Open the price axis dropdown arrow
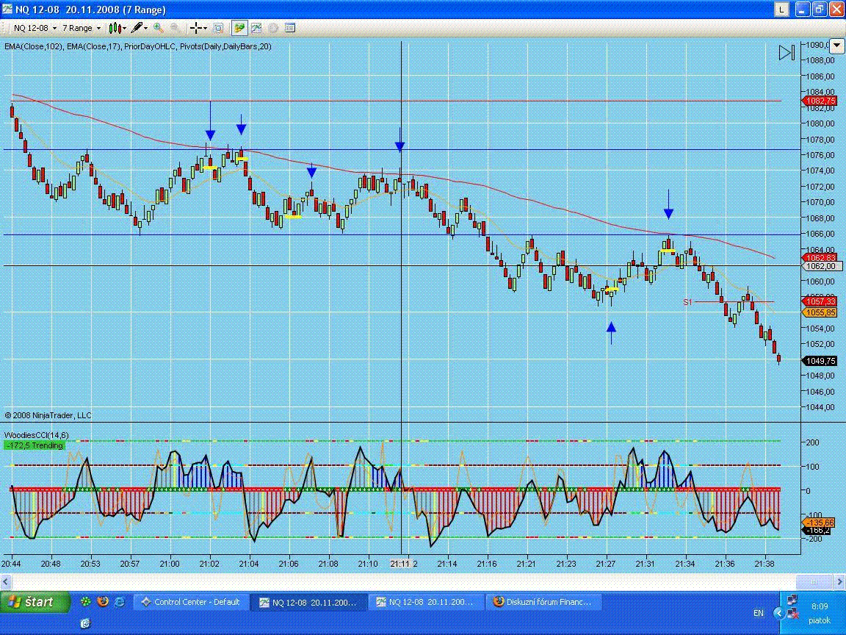This screenshot has height=635, width=846. point(839,46)
